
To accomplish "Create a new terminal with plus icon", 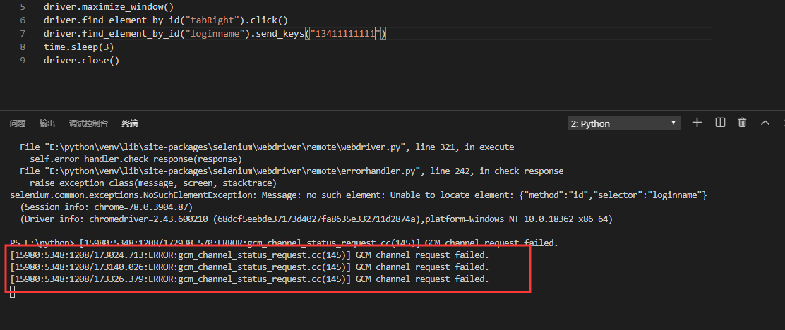I will (x=696, y=123).
